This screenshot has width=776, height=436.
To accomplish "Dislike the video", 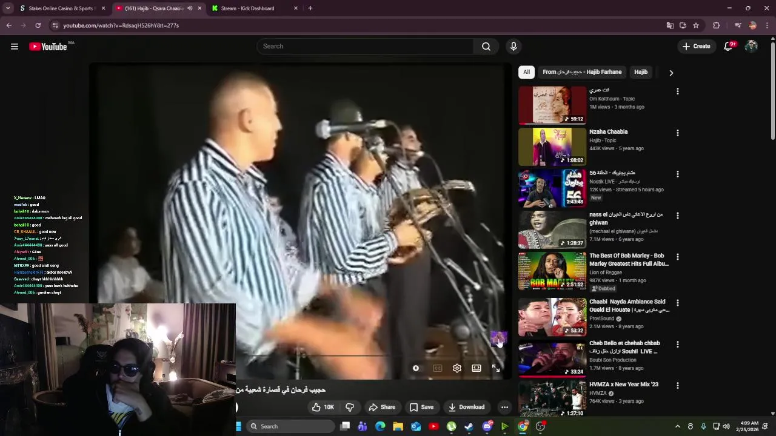I will pos(350,407).
